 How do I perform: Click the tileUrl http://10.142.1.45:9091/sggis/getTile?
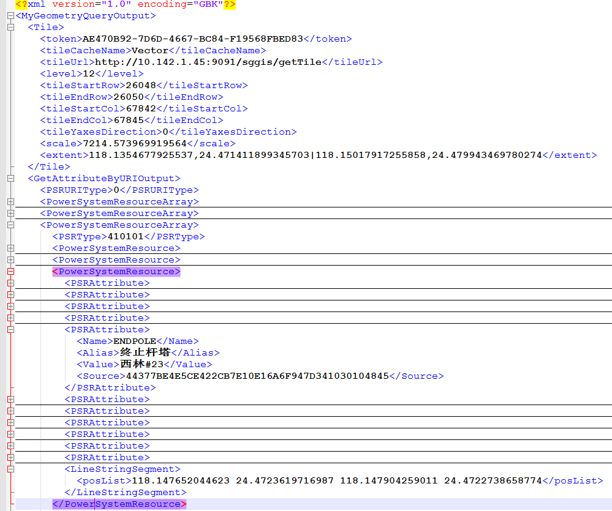pos(208,62)
